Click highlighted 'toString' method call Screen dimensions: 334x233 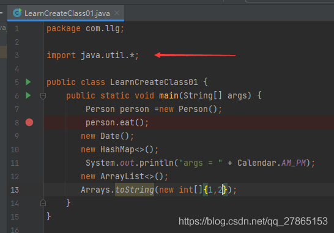click(135, 190)
